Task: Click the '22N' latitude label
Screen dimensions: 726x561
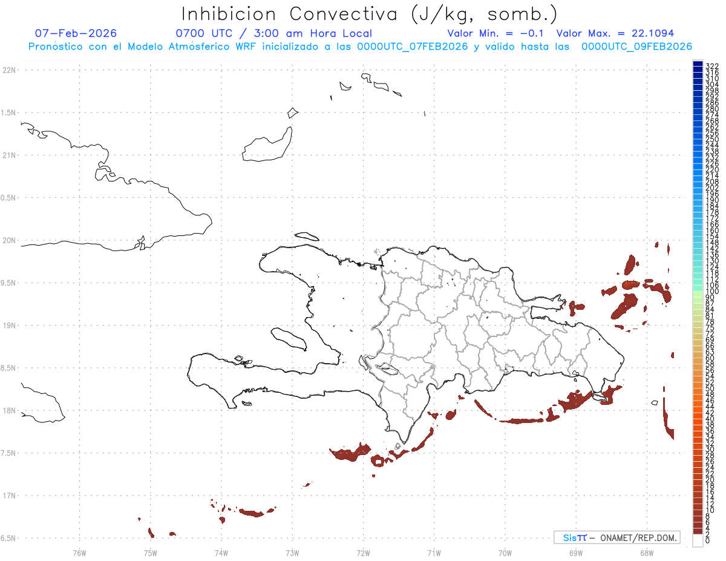Action: coord(8,70)
